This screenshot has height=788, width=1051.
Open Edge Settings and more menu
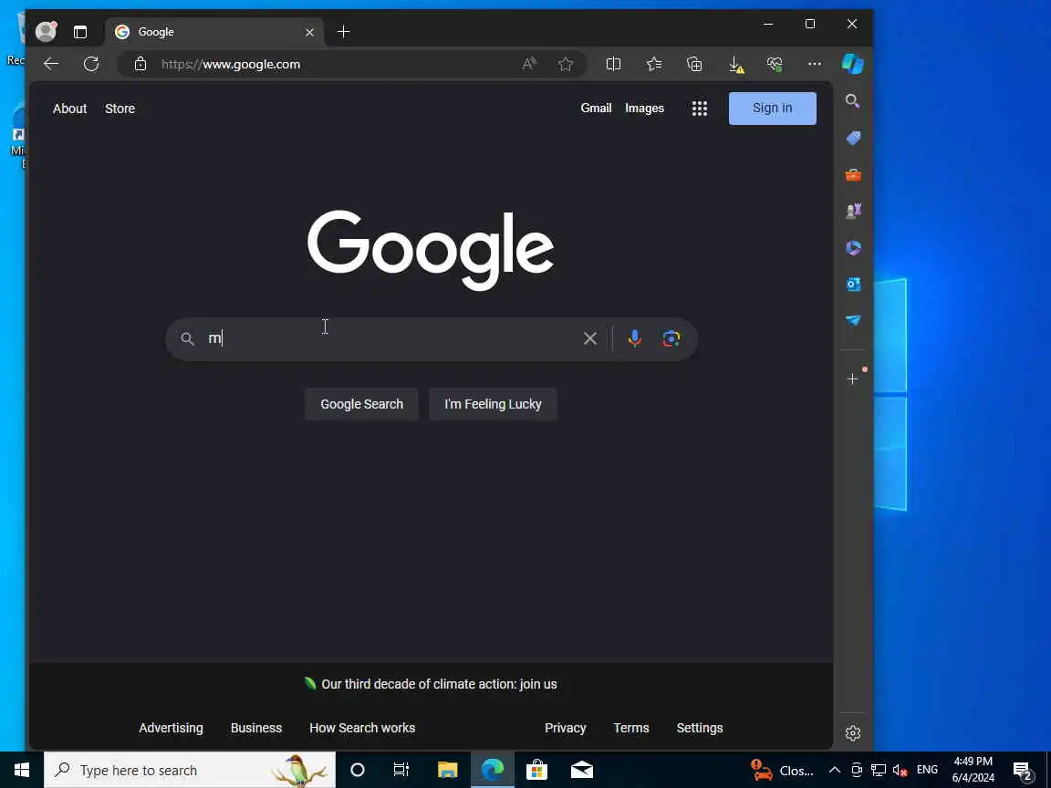coord(815,64)
